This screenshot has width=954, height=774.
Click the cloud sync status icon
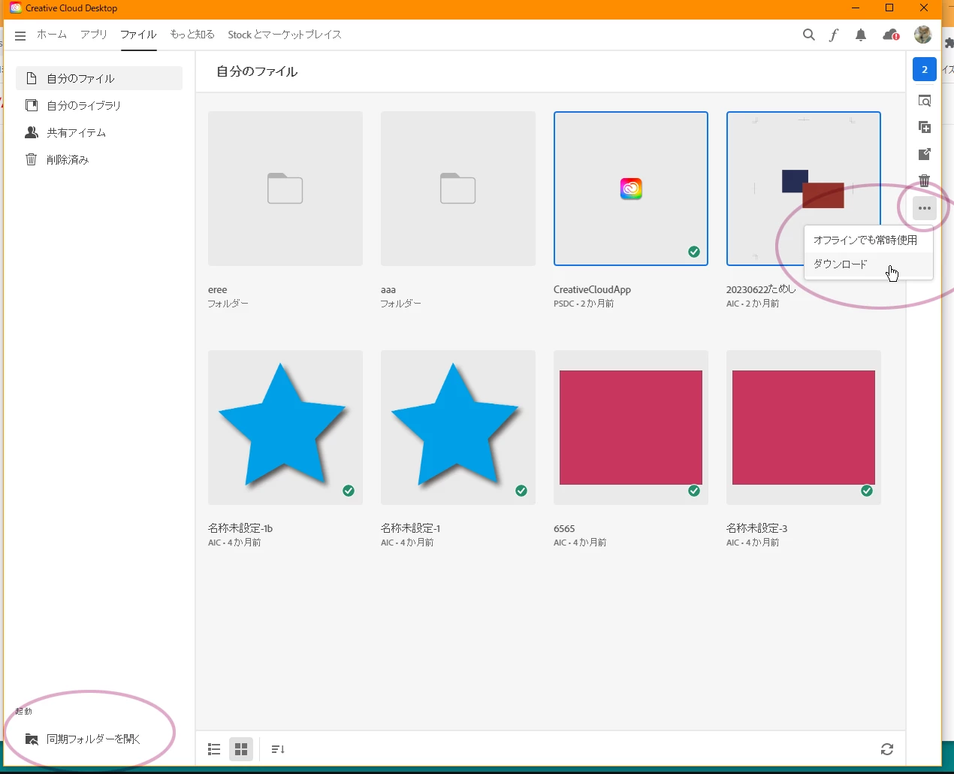tap(891, 35)
